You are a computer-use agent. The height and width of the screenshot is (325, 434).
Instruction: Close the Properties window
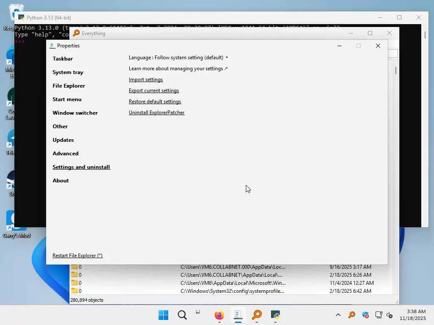(378, 46)
